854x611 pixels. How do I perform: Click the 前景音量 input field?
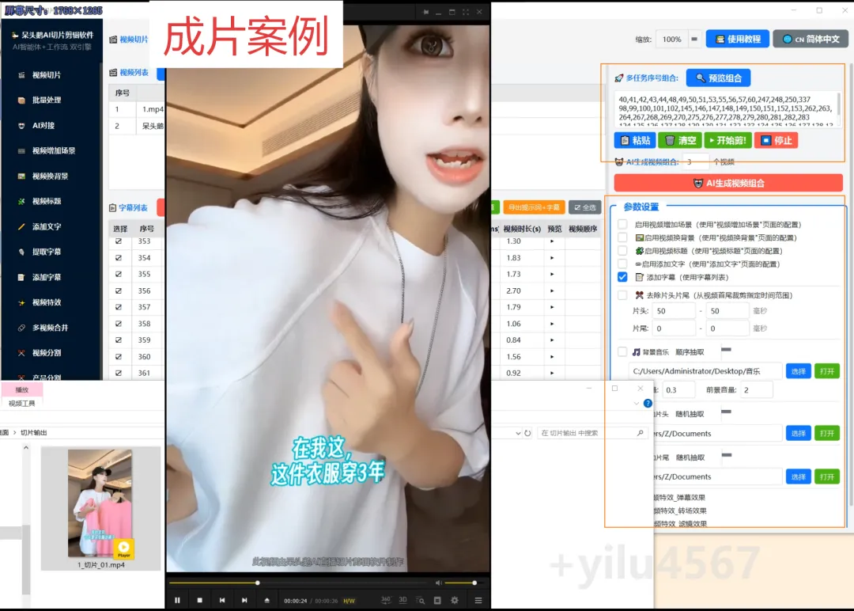pos(756,390)
